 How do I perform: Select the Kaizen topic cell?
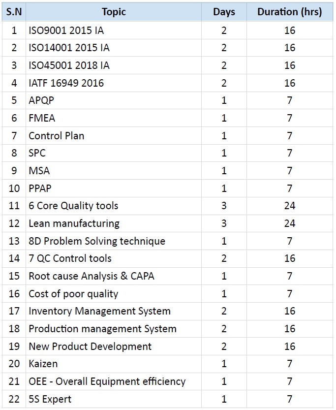tap(114, 364)
